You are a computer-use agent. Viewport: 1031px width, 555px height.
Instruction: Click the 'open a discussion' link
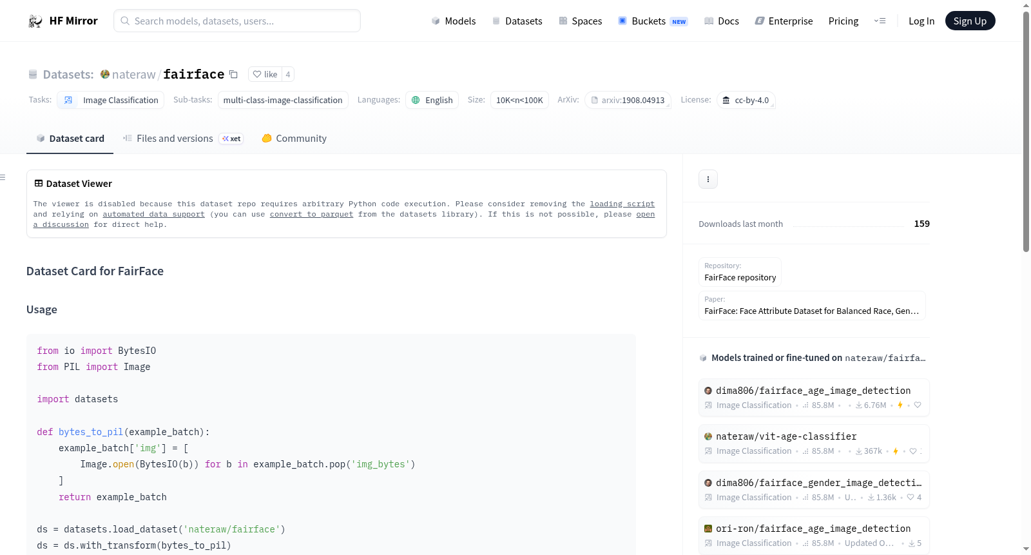[645, 214]
